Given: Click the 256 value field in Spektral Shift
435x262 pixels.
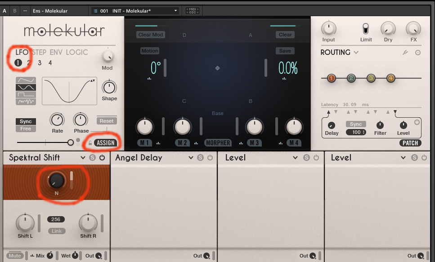Looking at the screenshot, I should coord(56,220).
